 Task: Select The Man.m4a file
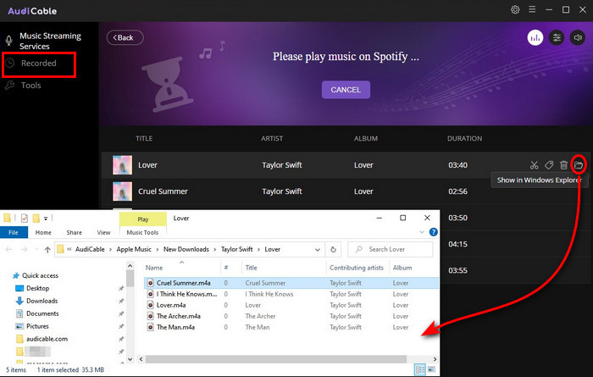pos(175,327)
